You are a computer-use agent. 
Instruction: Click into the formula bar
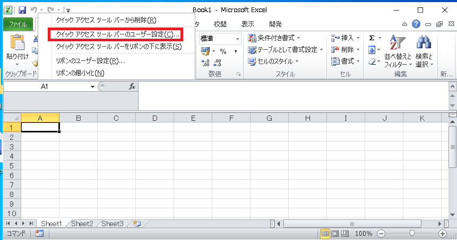[x=293, y=96]
